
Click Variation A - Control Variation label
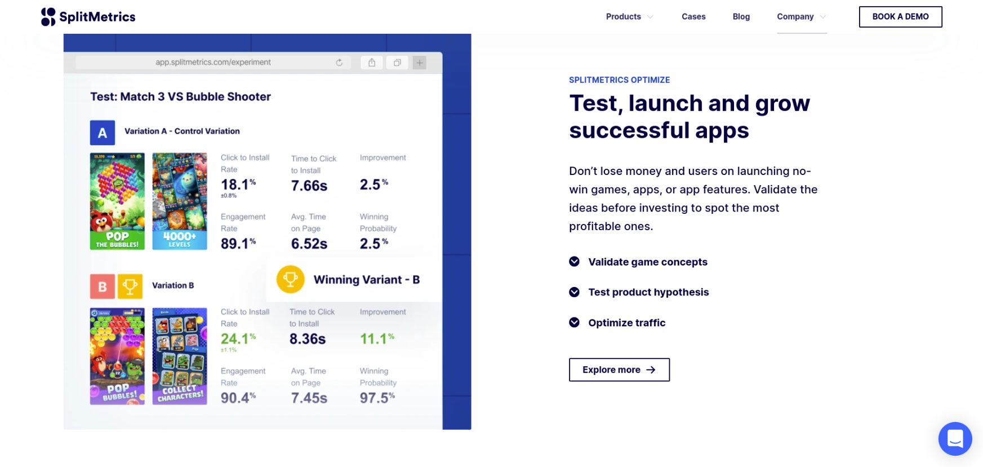click(182, 131)
